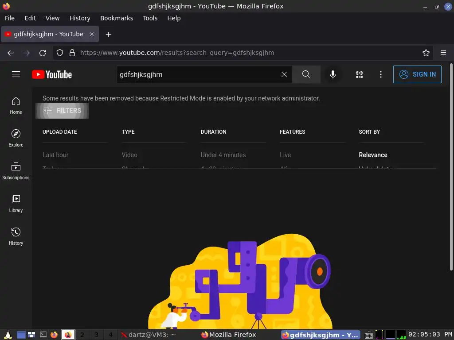The height and width of the screenshot is (340, 454).
Task: Open the File menu
Action: click(x=10, y=18)
